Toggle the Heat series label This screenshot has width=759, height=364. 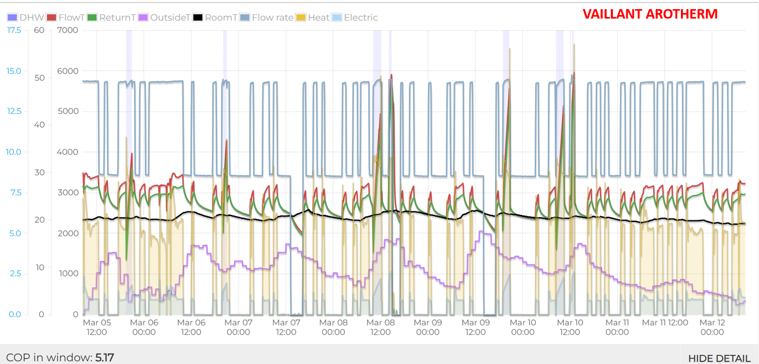coord(319,17)
